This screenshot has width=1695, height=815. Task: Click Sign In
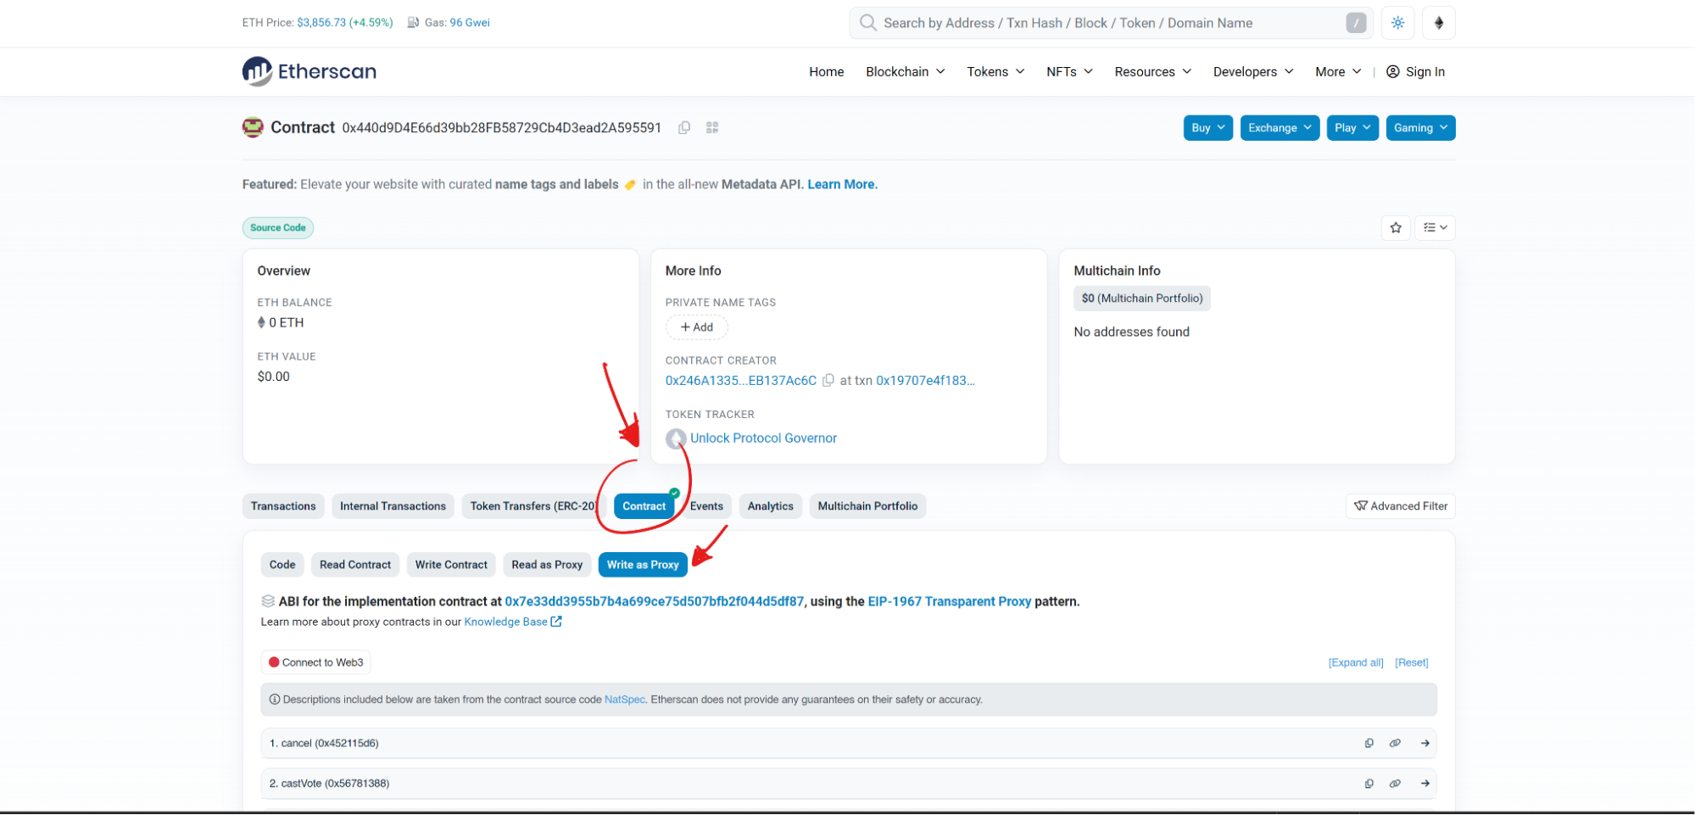(x=1415, y=72)
